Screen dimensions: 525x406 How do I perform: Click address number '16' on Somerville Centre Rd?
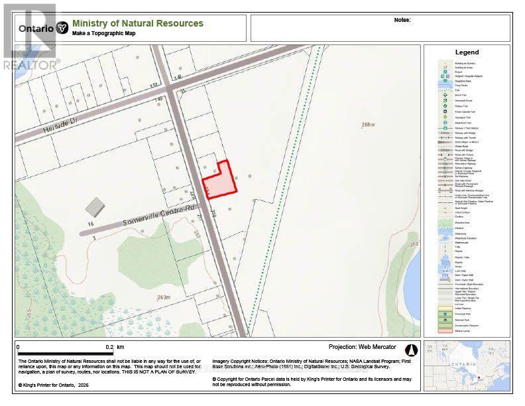tap(91, 224)
